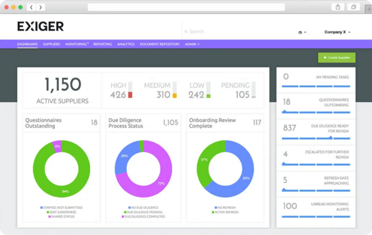Click the 26% blue due diligence segment
Image resolution: width=372 pixels, height=235 pixels.
point(124,156)
